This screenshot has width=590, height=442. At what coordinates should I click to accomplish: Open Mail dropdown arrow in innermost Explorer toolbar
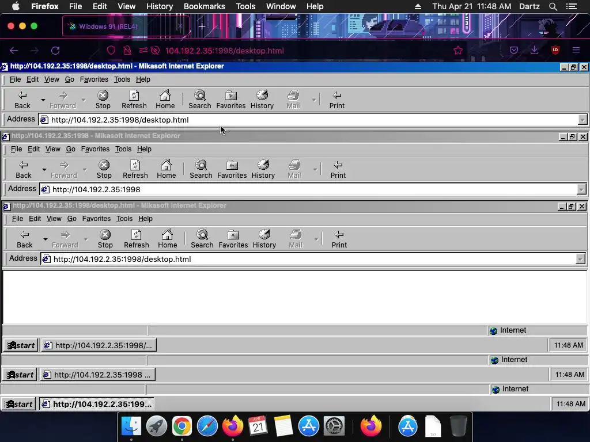coord(316,239)
